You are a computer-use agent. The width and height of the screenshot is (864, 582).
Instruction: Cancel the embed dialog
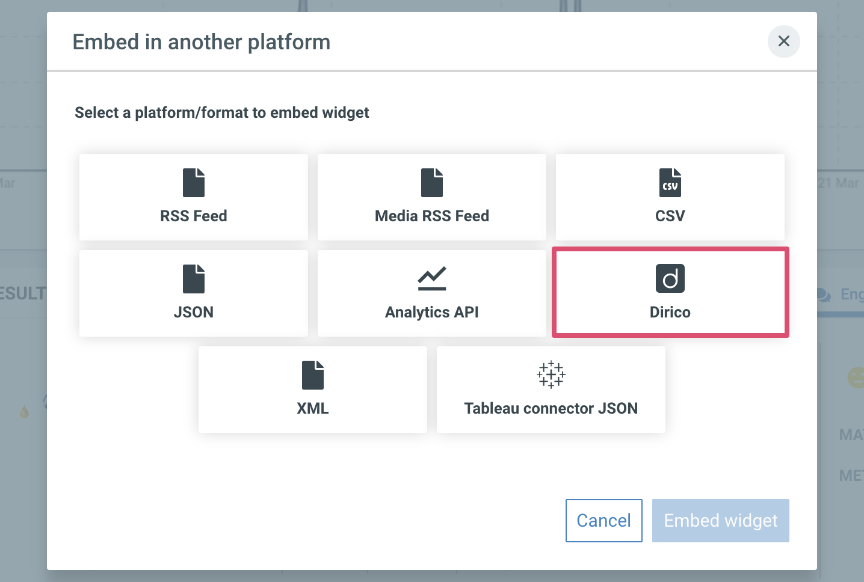tap(604, 521)
